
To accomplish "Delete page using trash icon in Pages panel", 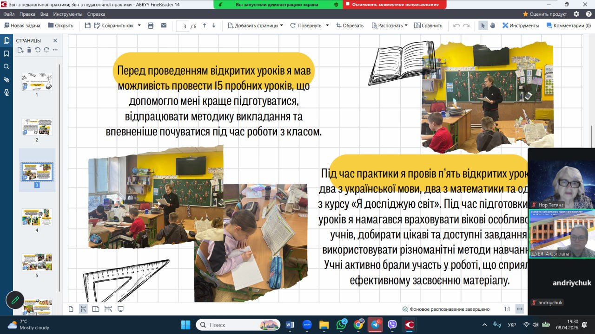I will coord(29,50).
